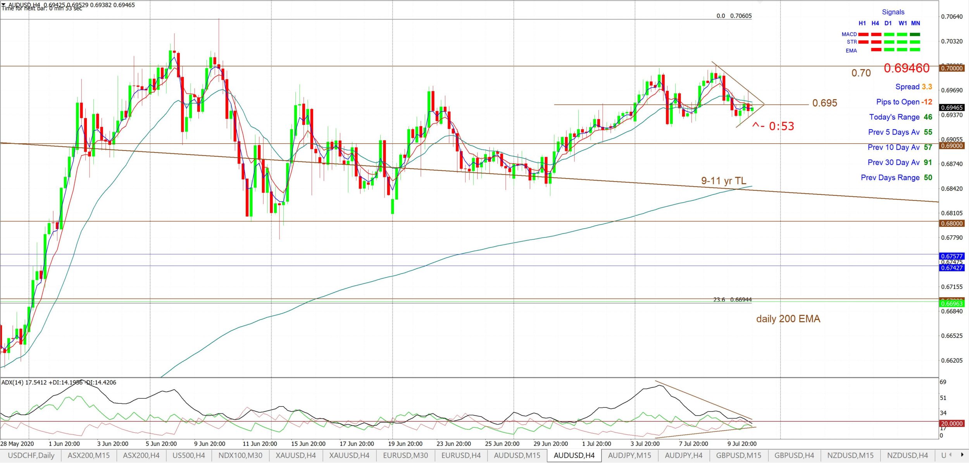This screenshot has height=463, width=969.
Task: Select the 0.69000 horizontal line label
Action: click(x=952, y=146)
